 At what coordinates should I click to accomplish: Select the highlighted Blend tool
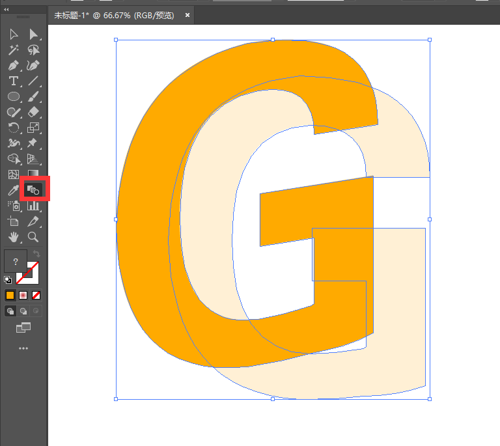coord(33,190)
